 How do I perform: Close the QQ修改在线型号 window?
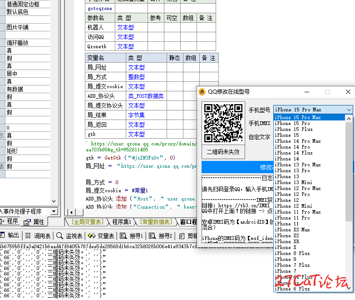[348, 92]
